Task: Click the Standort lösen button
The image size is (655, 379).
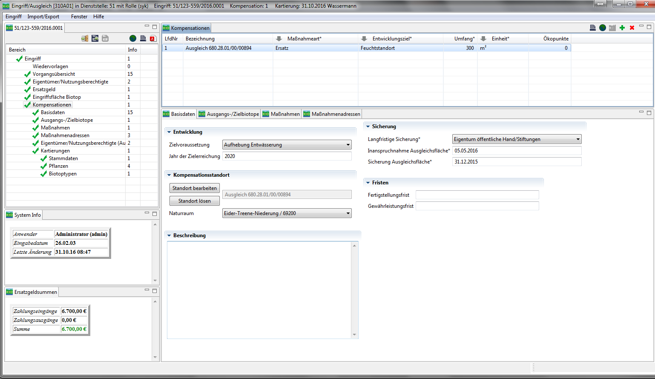Action: [x=194, y=201]
